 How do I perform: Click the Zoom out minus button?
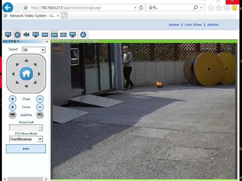coord(40,99)
